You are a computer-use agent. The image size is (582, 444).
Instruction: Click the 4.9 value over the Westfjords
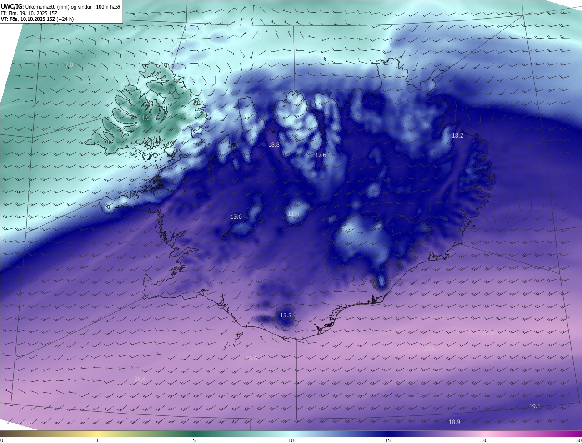point(145,118)
